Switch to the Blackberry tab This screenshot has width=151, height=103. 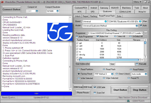[x=126, y=8]
